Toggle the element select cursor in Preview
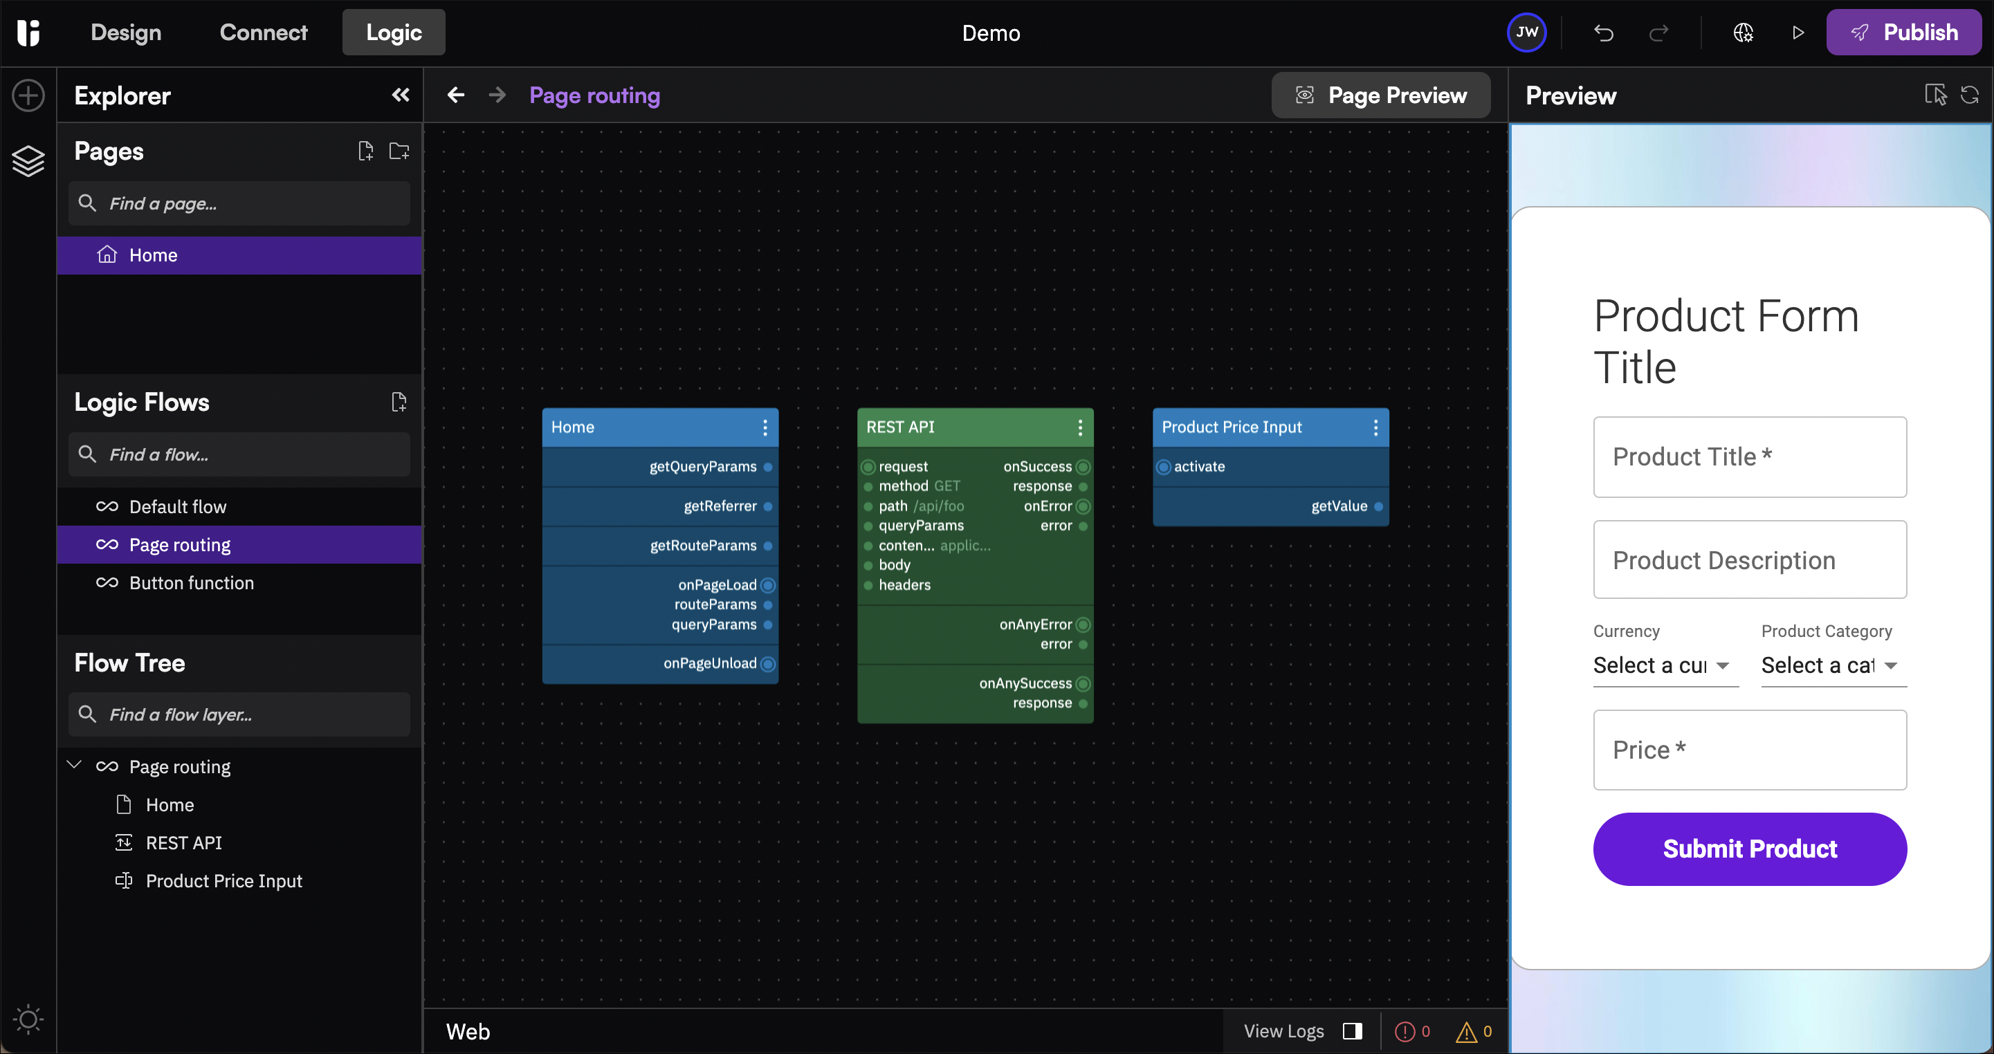Screen dimensions: 1994x1054 (x=1935, y=95)
